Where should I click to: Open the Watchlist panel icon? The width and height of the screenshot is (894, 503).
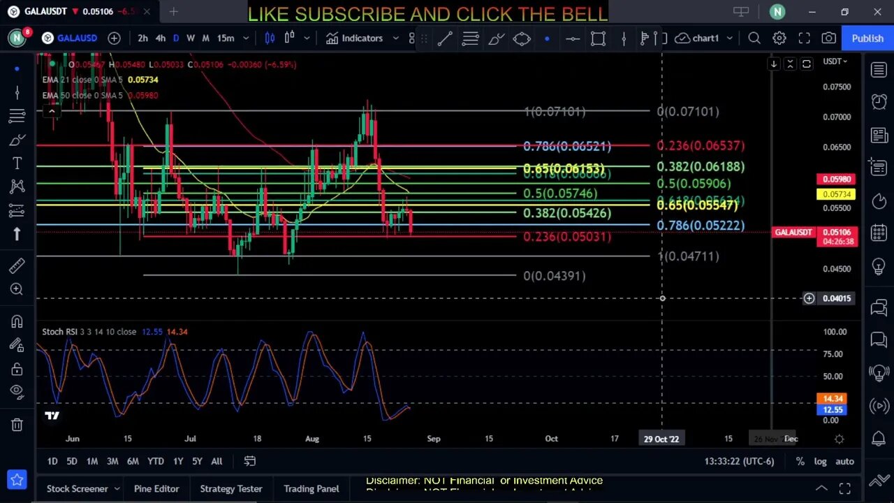click(x=879, y=70)
